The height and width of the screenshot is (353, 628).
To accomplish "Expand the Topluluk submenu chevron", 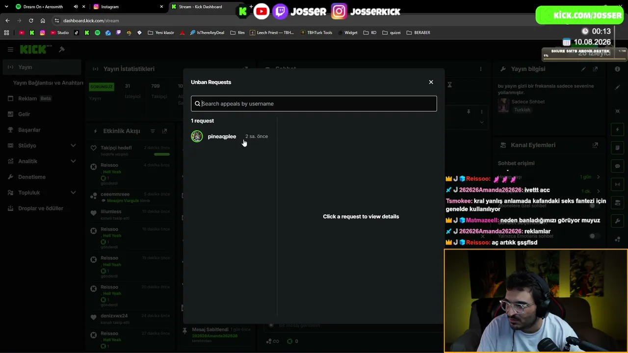I will click(73, 193).
